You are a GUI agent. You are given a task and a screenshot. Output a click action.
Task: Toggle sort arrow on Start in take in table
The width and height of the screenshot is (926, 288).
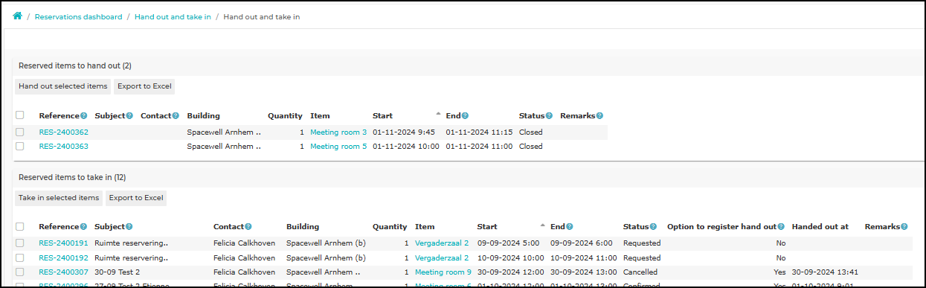click(x=543, y=224)
